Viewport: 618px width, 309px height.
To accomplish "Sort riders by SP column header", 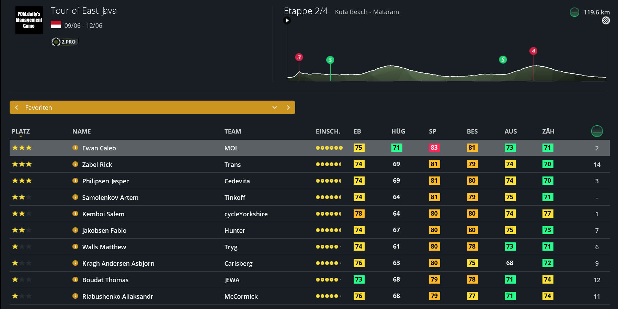I will pos(433,131).
